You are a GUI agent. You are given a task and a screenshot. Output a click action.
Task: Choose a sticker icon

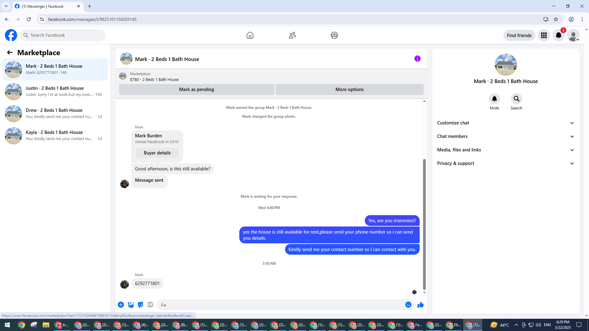pyautogui.click(x=141, y=305)
